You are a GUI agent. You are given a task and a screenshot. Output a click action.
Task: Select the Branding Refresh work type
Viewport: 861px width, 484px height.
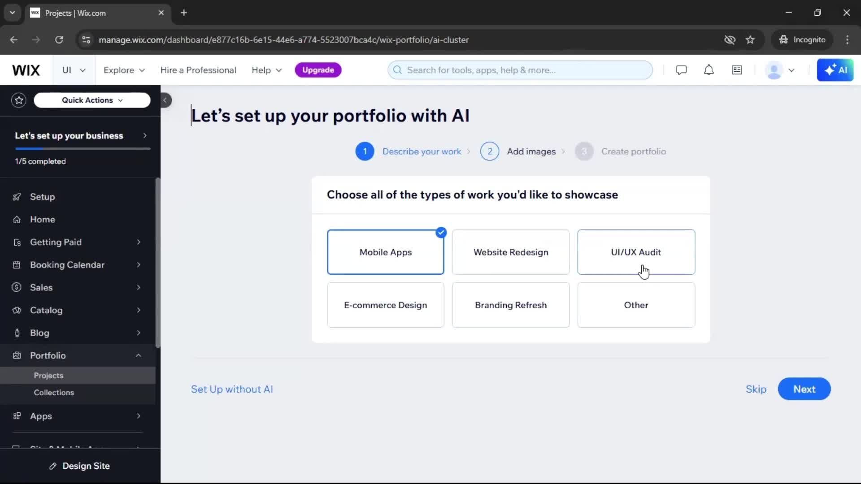[x=511, y=305]
